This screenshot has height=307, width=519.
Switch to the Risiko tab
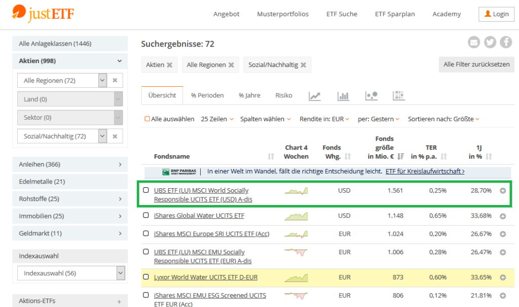284,95
